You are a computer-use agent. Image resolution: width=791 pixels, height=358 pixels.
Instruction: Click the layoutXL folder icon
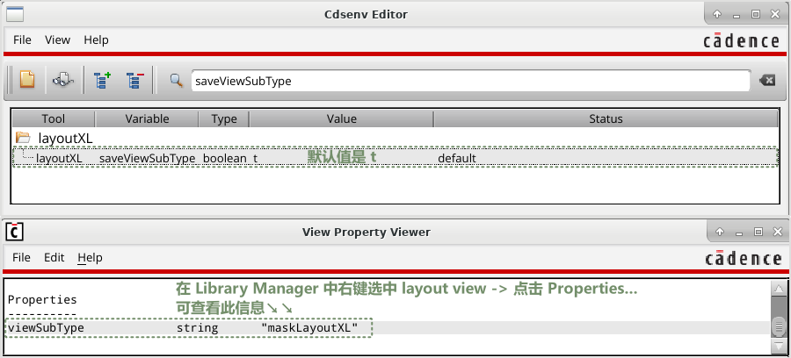[x=23, y=138]
